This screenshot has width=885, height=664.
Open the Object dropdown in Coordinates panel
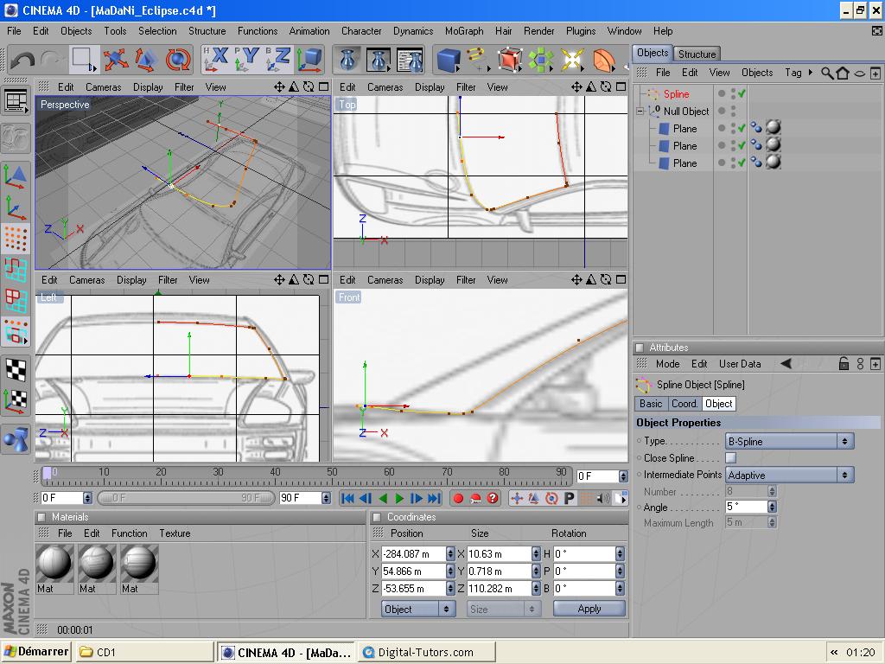tap(418, 610)
